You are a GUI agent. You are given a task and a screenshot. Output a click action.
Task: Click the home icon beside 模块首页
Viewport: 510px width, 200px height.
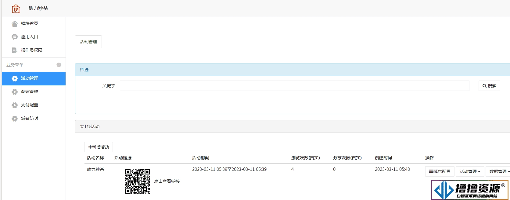(x=15, y=24)
